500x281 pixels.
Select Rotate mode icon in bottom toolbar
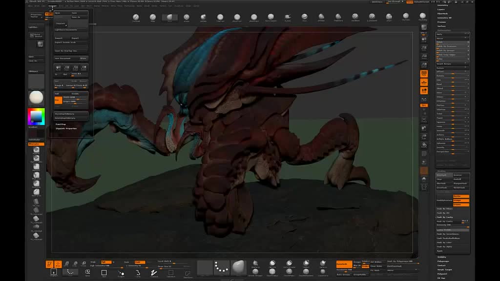tap(83, 264)
